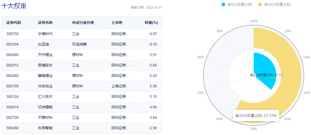Select security code 603799
The width and height of the screenshot is (311, 135).
[12, 86]
